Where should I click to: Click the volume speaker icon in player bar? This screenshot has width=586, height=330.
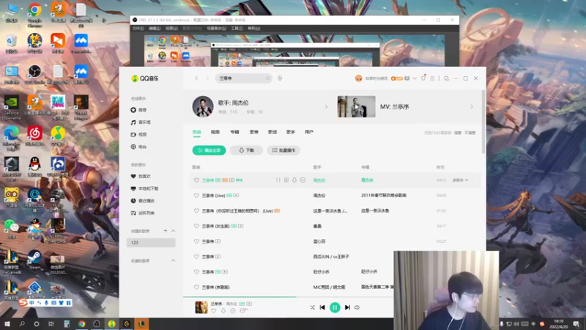pyautogui.click(x=357, y=307)
